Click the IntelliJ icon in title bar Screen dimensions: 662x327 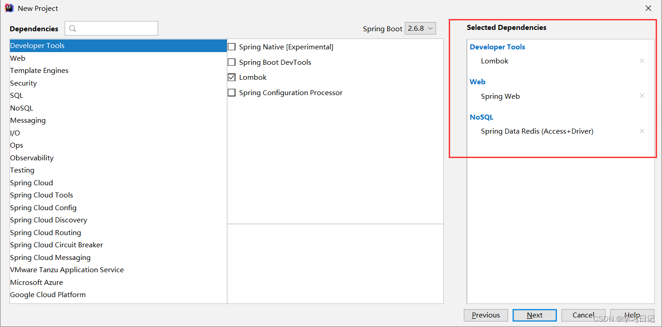pos(9,8)
